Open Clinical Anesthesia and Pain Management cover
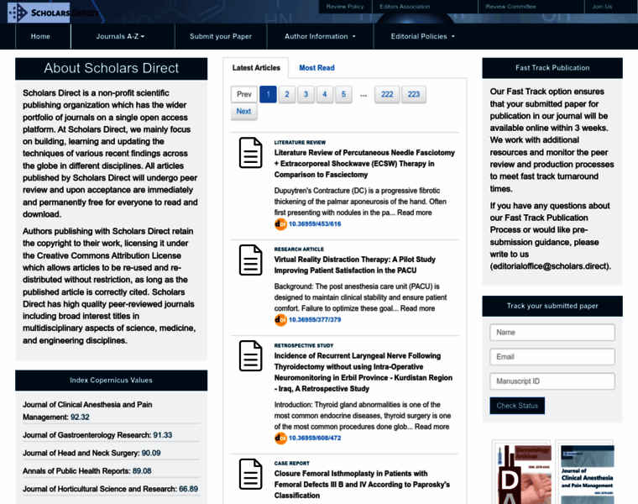 coord(584,473)
